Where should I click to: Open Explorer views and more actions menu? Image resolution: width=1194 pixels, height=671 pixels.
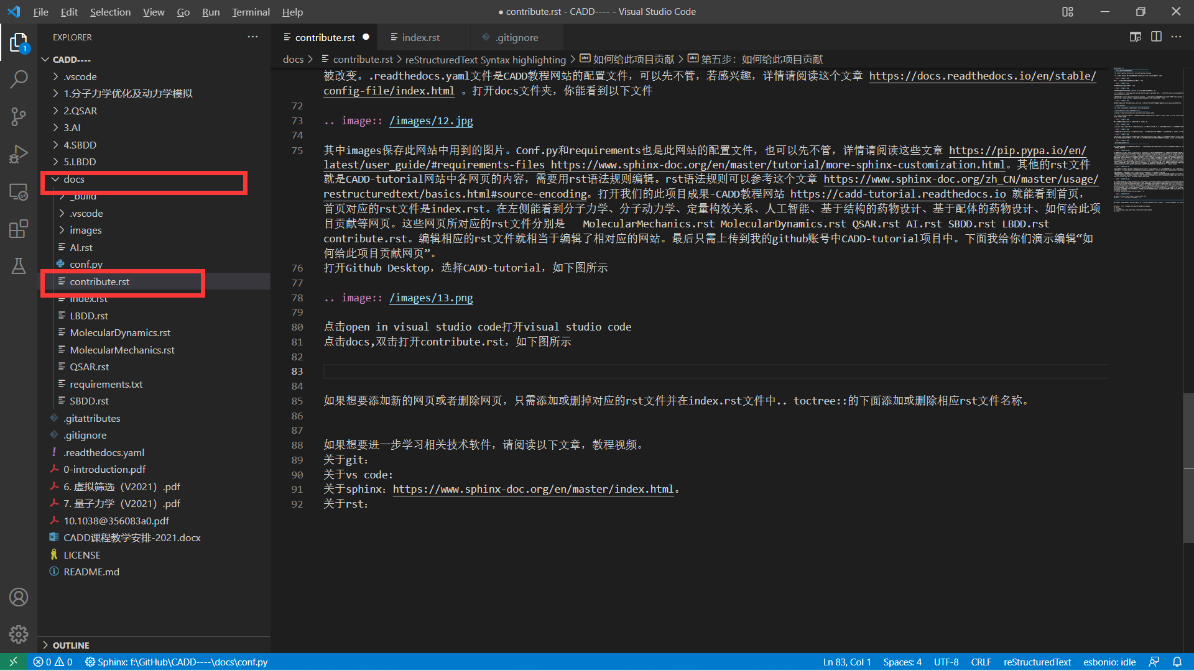pos(252,37)
